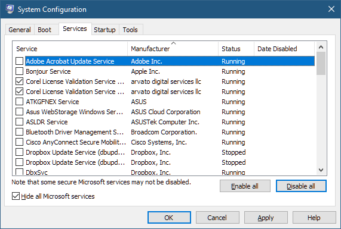Click the ASUSTek Computer Inc. cell

(165, 122)
